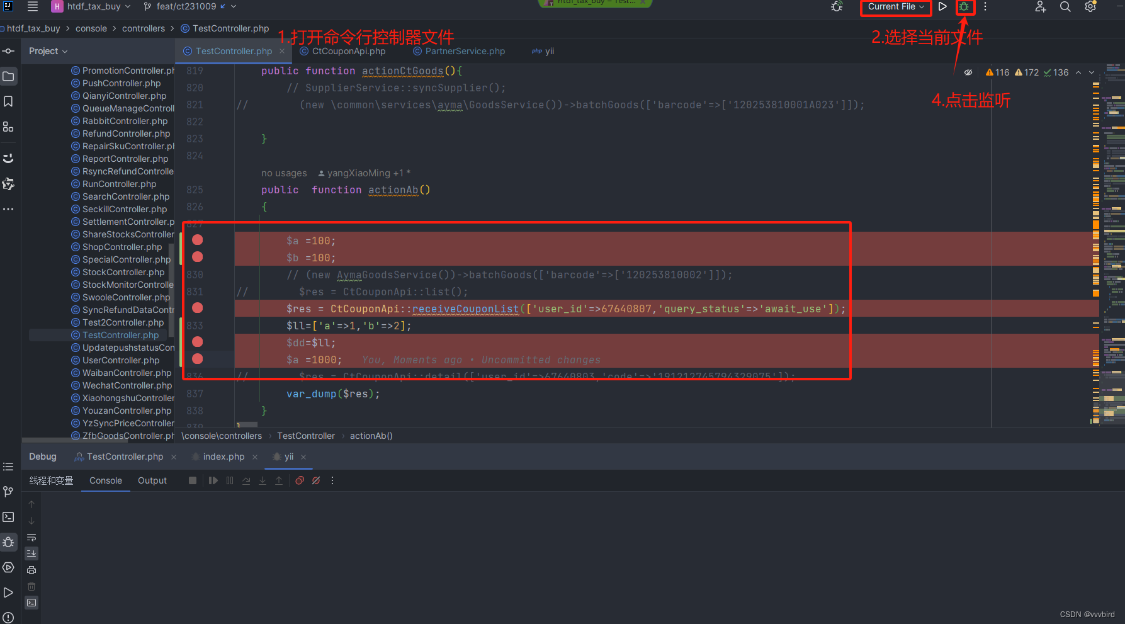Viewport: 1125px width, 624px height.
Task: Toggle breakpoint on $a =100 line
Action: click(x=198, y=240)
